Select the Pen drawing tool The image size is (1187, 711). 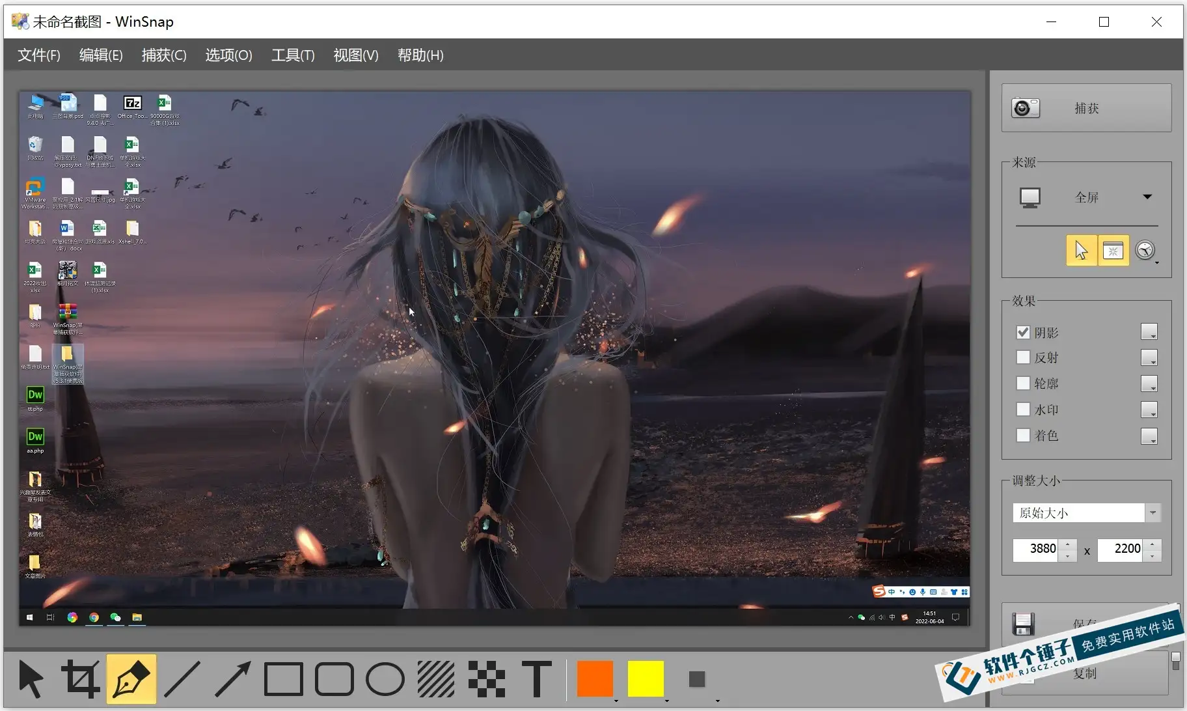(131, 679)
